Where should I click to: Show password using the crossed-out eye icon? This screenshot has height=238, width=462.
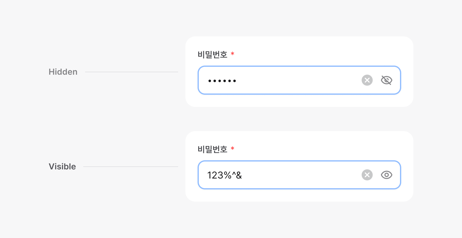coord(386,80)
